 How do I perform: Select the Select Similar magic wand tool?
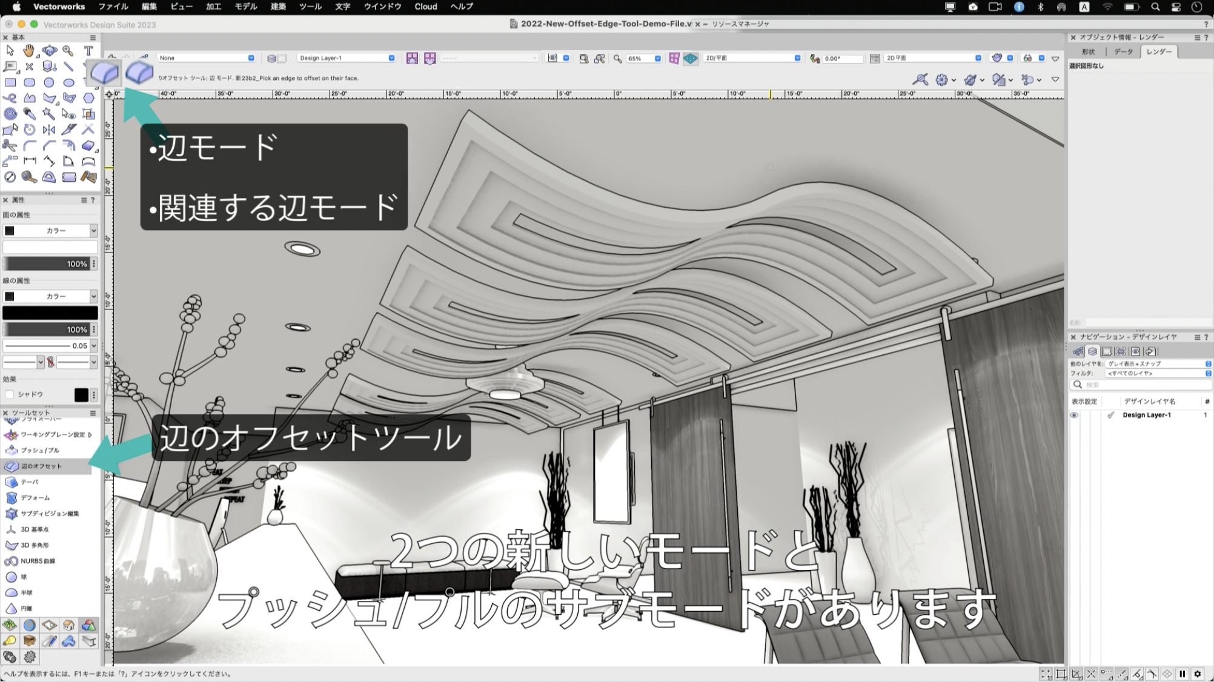[49, 114]
